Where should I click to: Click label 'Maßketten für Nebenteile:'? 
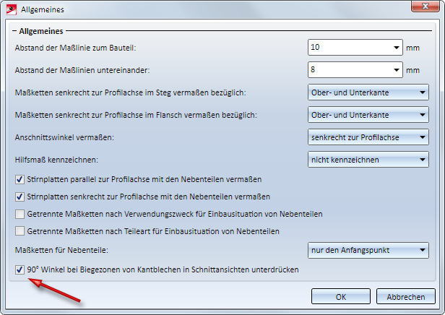[61, 250]
